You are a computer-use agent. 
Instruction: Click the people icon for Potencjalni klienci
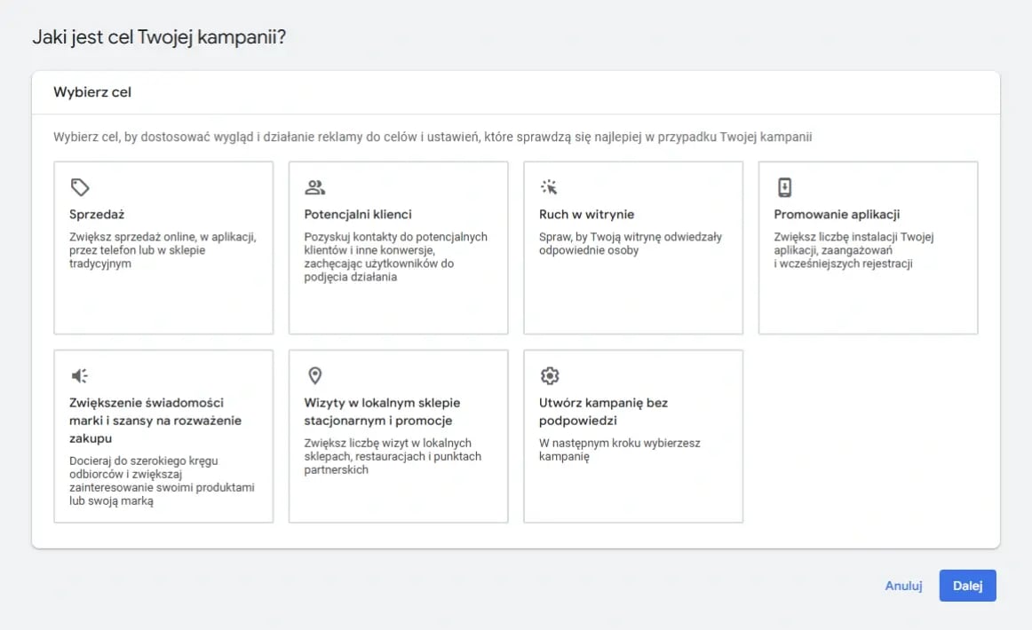click(x=314, y=187)
